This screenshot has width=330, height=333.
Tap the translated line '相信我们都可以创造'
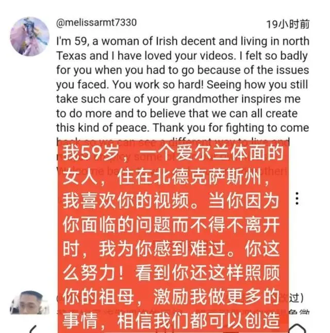click(x=198, y=321)
